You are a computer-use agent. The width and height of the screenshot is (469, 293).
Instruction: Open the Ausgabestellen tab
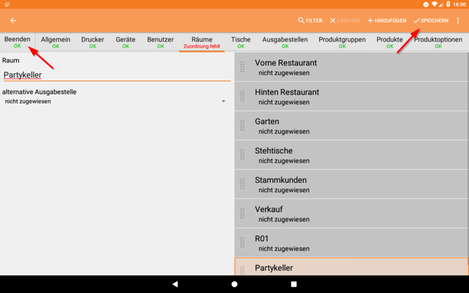coord(285,42)
